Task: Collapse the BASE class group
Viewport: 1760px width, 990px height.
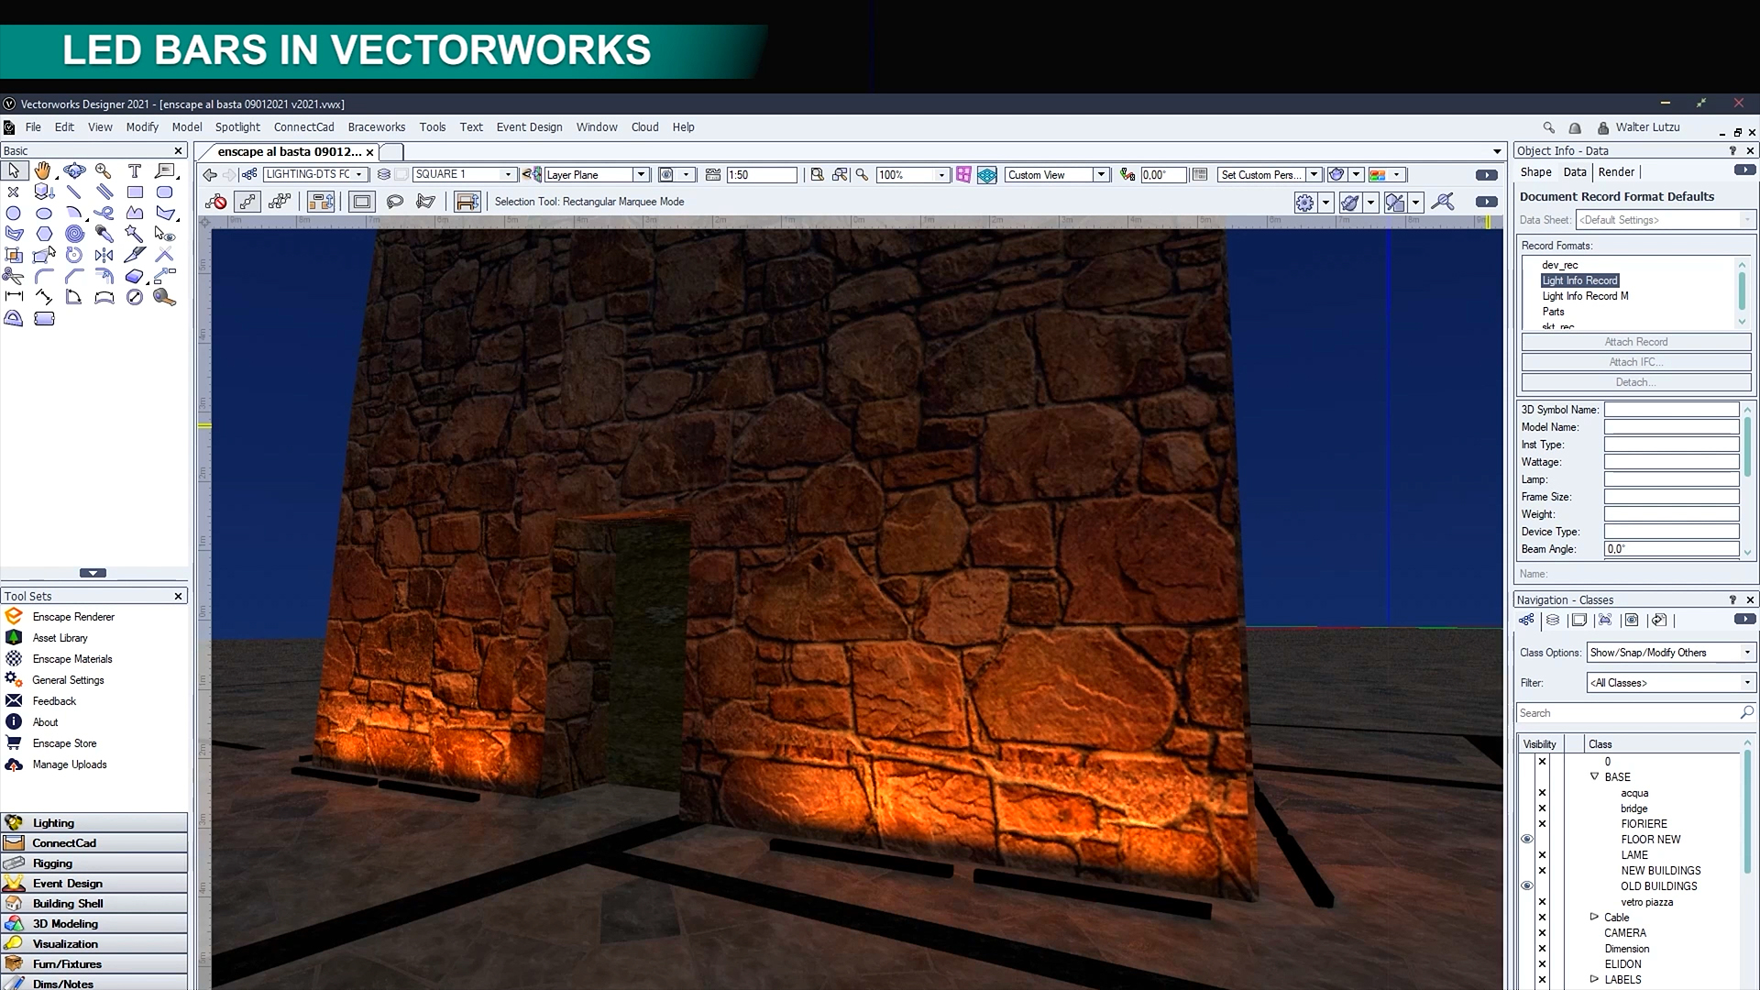Action: tap(1594, 776)
